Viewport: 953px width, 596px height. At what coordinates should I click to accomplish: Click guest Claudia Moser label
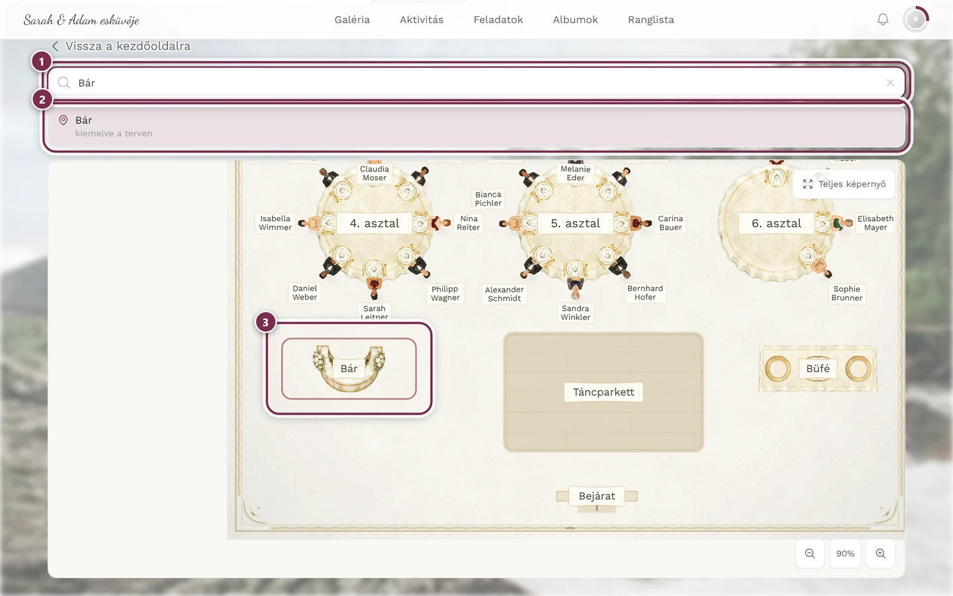(x=375, y=174)
